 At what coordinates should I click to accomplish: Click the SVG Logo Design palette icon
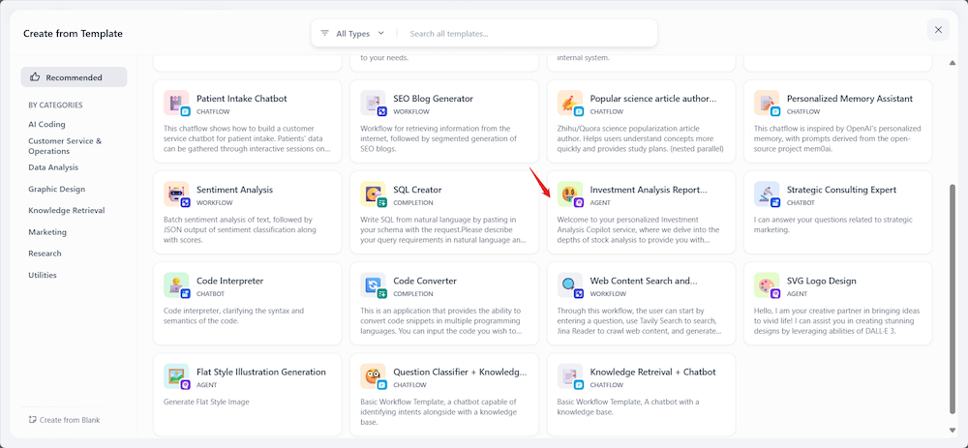pos(766,285)
